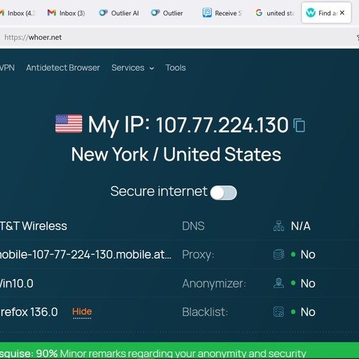Toggle the Secure internet switch

[x=224, y=193]
